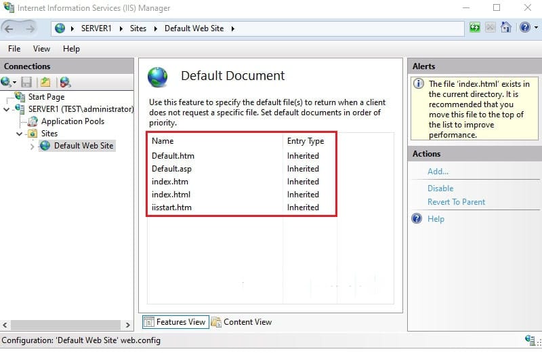Viewport: 542px width, 358px height.
Task: Click the Default Web Site globe icon in tree
Action: pyautogui.click(x=45, y=146)
